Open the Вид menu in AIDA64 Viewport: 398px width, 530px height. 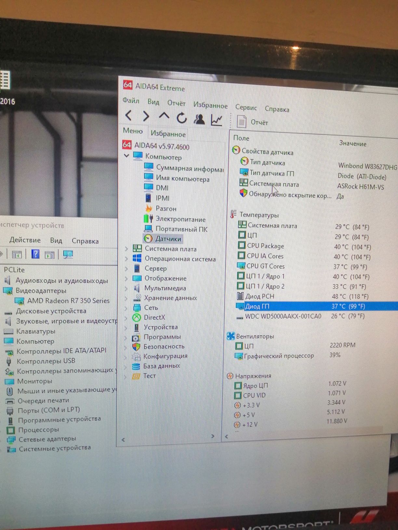[153, 102]
